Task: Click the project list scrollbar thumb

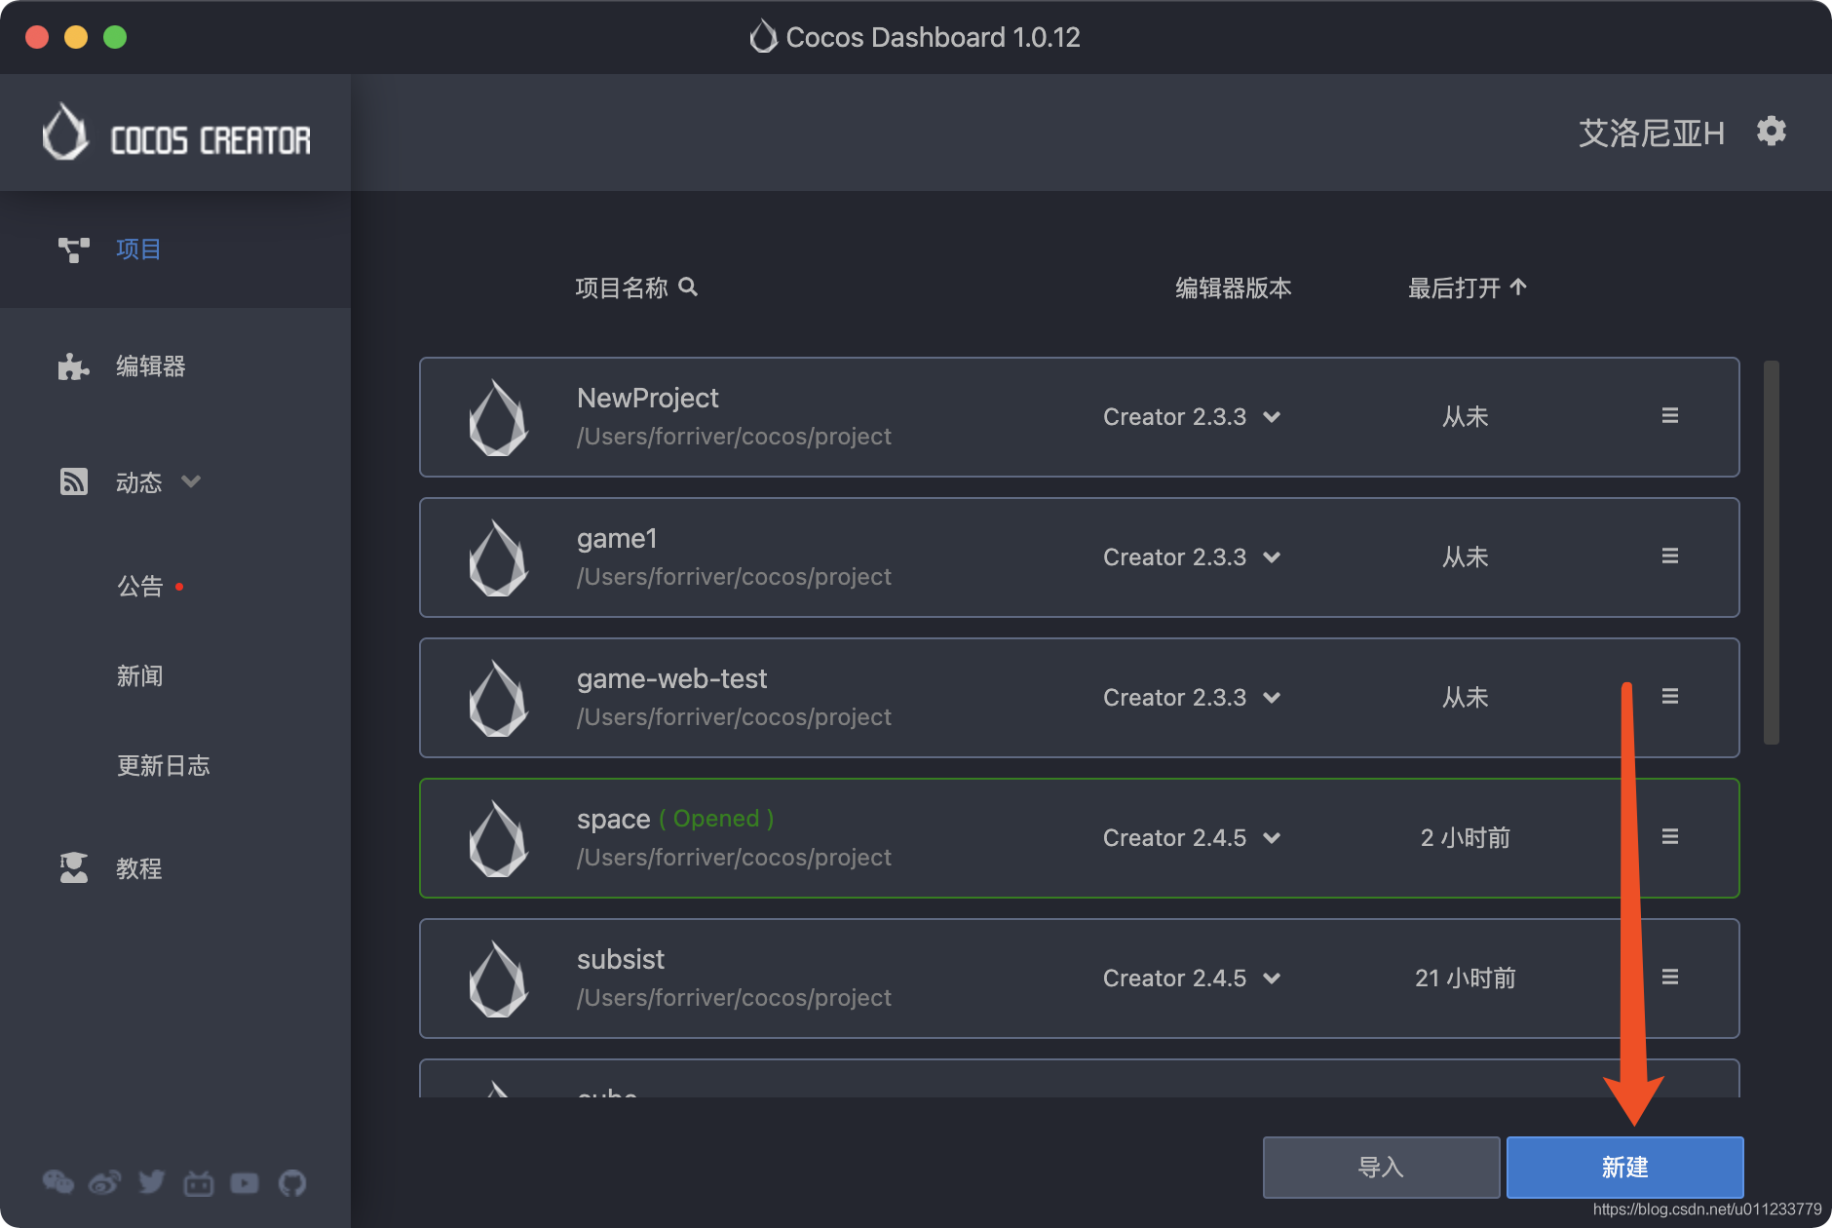Action: pyautogui.click(x=1772, y=552)
